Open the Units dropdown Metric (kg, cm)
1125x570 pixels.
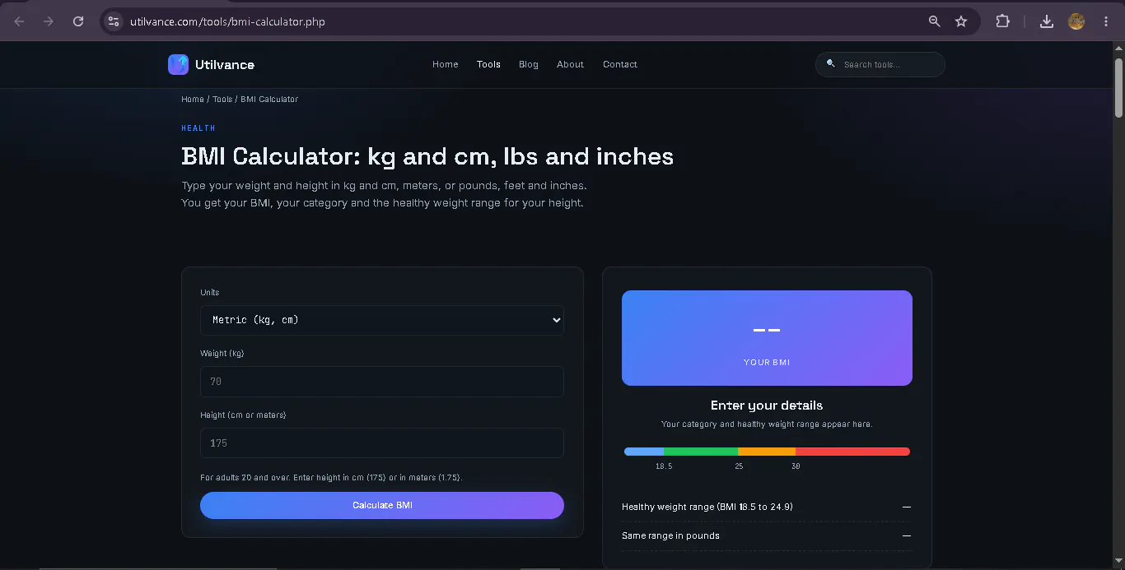(x=382, y=320)
